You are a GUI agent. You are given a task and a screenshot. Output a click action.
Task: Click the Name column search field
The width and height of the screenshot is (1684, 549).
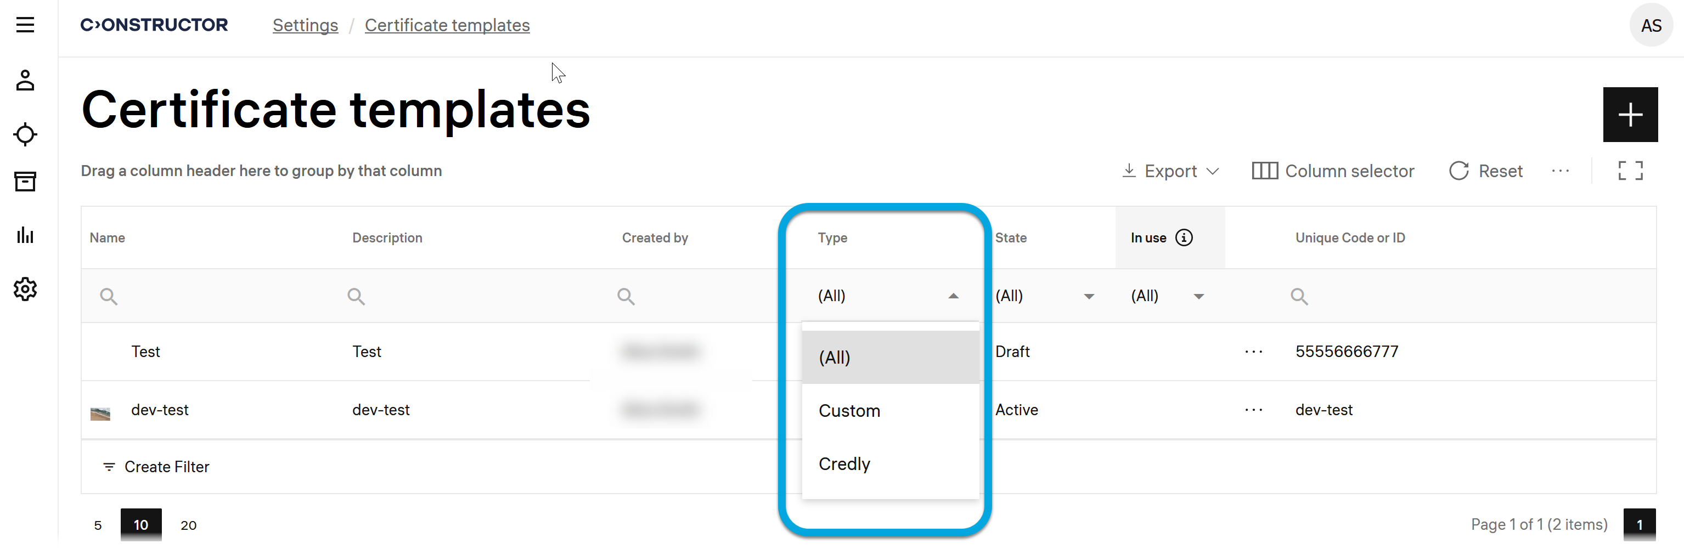tap(209, 297)
